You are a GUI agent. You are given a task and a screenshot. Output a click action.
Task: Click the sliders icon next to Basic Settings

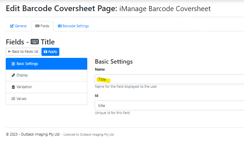[x=13, y=64]
